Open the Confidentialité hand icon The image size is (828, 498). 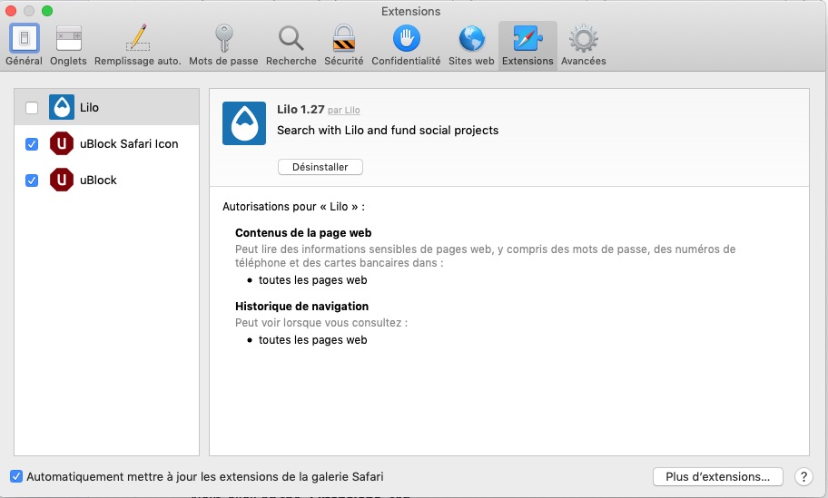point(406,44)
